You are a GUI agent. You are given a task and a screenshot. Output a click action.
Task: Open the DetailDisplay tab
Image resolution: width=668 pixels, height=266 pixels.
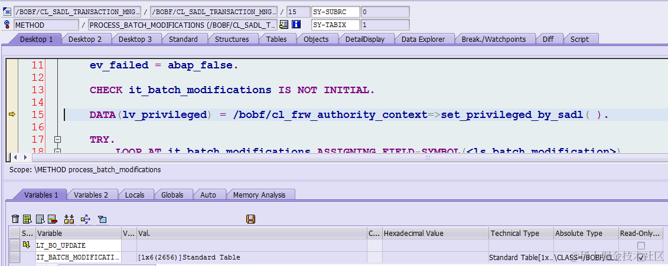[x=364, y=39]
